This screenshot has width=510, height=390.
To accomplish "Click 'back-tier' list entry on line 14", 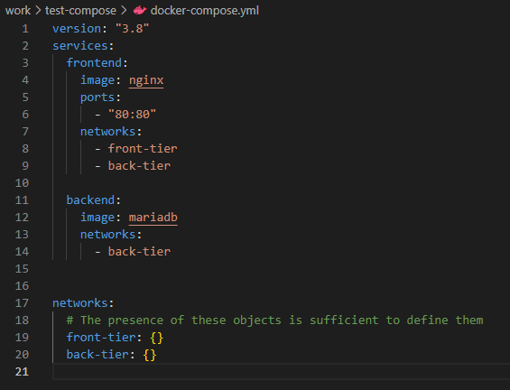I will (x=139, y=252).
